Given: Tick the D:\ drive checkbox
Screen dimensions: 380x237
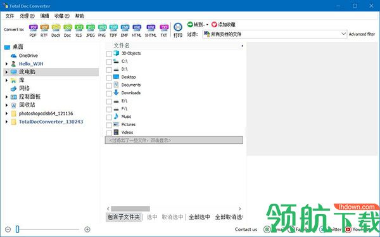Looking at the screenshot, I should 109,70.
